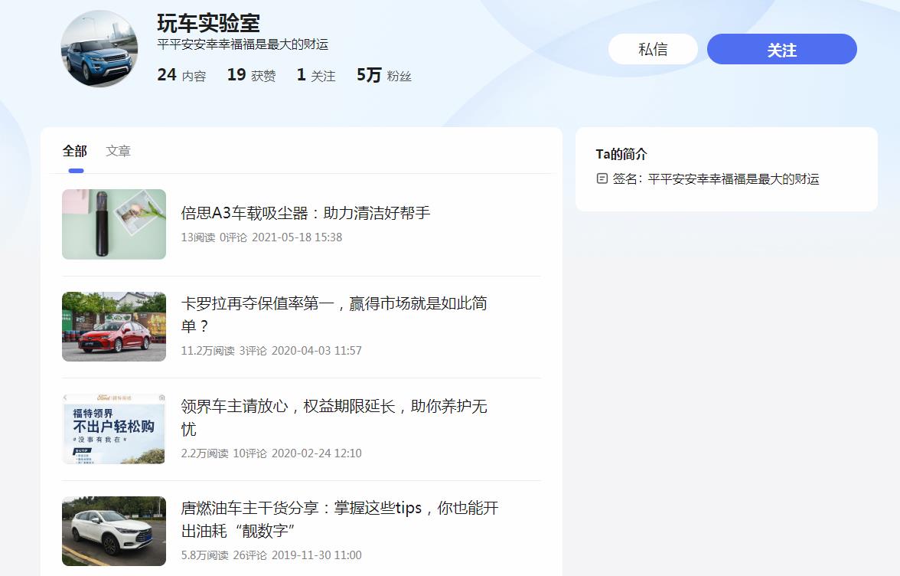Click the 2.2万阅读 10评论 meta line
This screenshot has width=900, height=576.
[272, 453]
